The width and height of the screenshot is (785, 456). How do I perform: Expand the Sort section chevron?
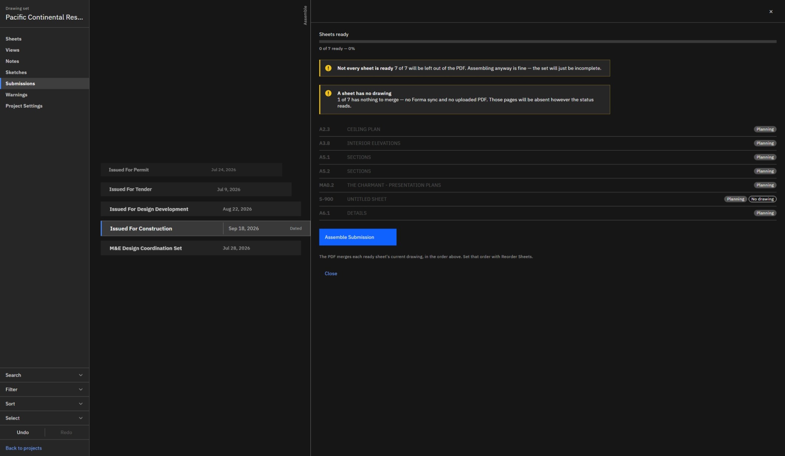[x=81, y=404]
